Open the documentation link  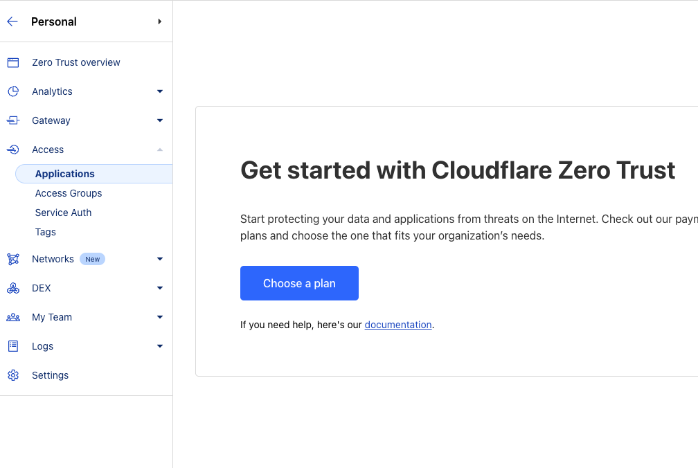pos(398,325)
